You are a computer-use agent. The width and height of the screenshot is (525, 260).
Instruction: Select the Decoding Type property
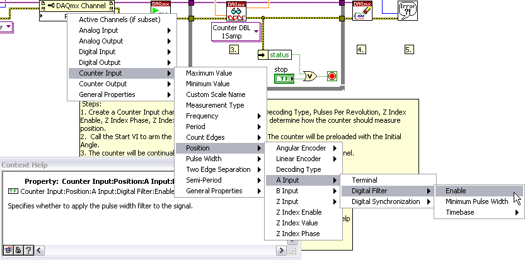tap(303, 169)
